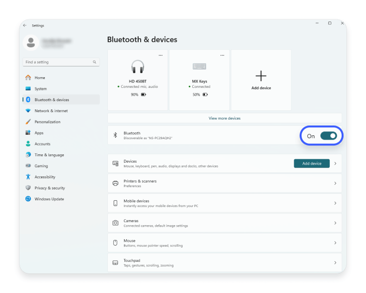Click the MX Keys keyboard icon
Screen dimensions: 366x293
tap(199, 66)
